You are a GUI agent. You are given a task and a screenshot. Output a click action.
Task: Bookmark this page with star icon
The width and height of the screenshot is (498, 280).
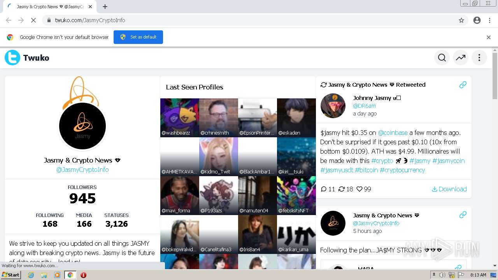click(461, 20)
